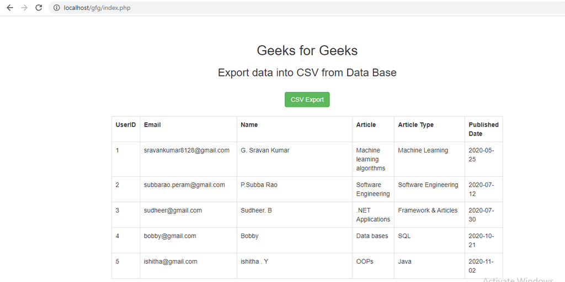Screen dimensions: 565x282
Task: Click the Name column header
Action: [249, 125]
